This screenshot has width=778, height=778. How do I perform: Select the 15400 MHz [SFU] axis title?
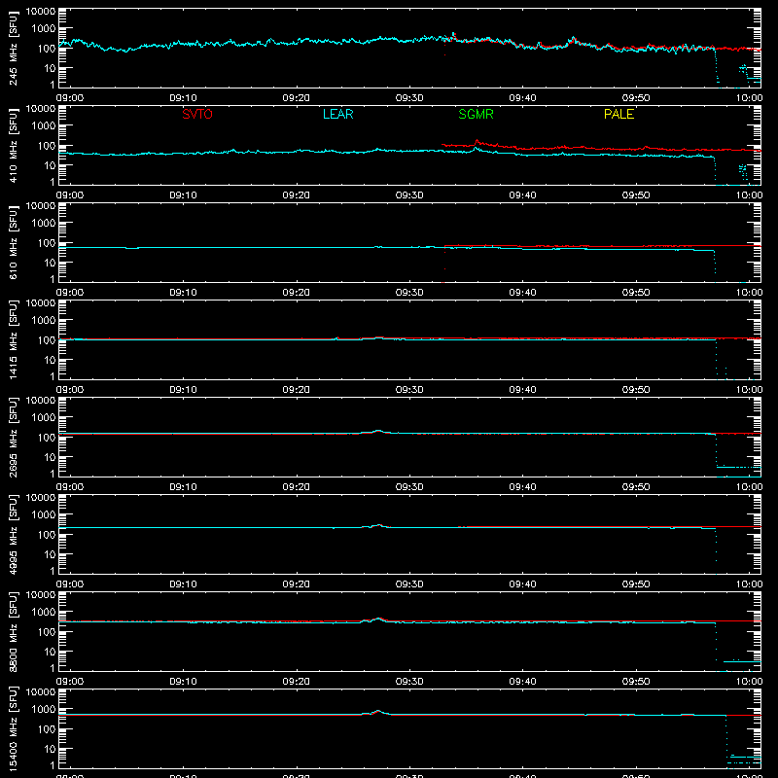pos(13,728)
